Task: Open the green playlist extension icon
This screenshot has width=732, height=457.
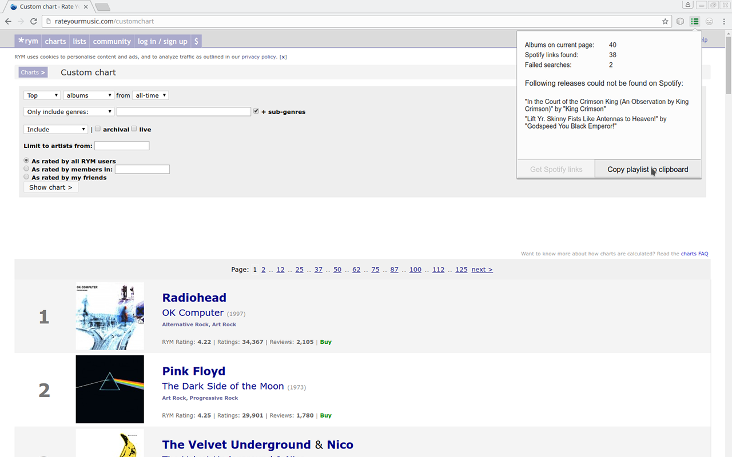Action: (695, 21)
